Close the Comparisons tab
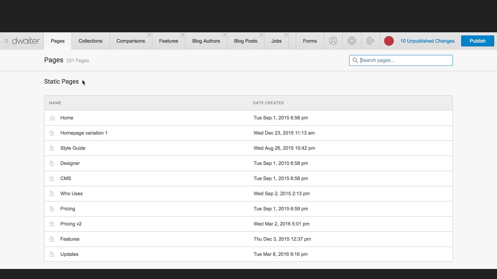This screenshot has width=497, height=279. point(150,35)
